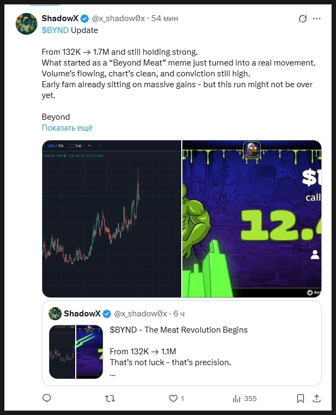Bookmark this post
Screen dimensions: 336x415
(x=300, y=398)
